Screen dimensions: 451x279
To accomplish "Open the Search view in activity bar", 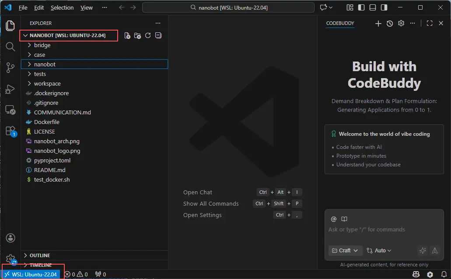I will (10, 46).
